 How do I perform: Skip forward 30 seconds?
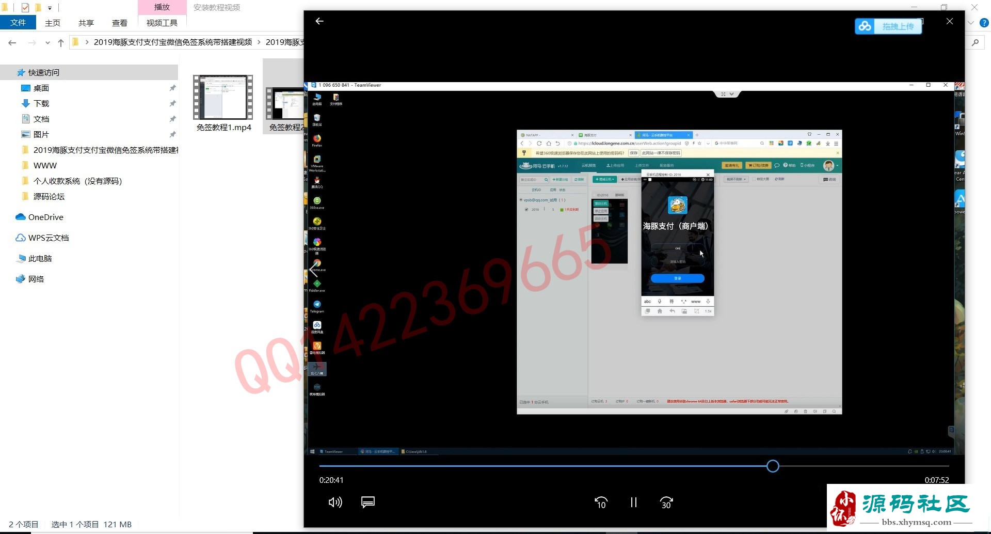click(666, 502)
